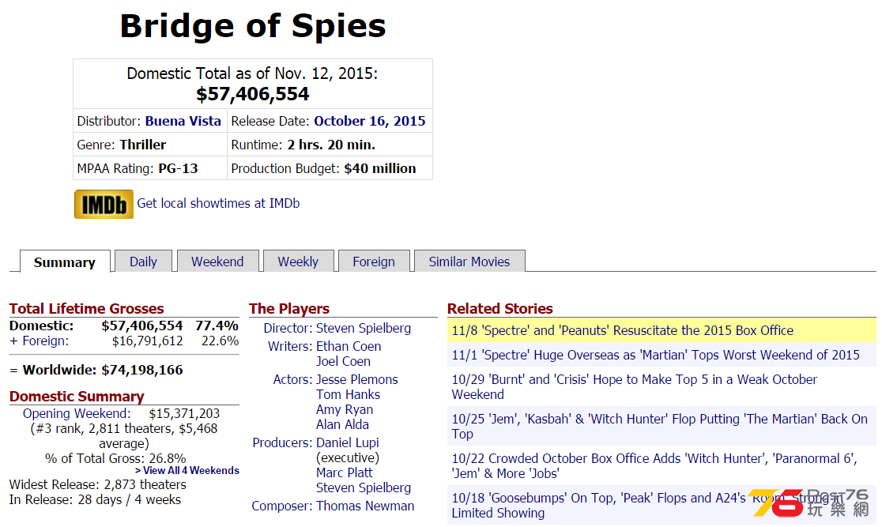This screenshot has height=527, width=882.
Task: Open composer Thomas Newman link
Action: 365,506
